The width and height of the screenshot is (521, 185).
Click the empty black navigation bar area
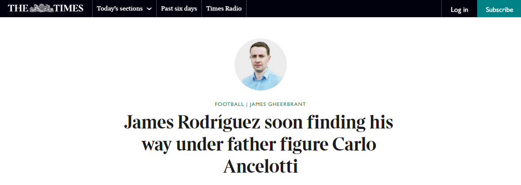coord(343,9)
